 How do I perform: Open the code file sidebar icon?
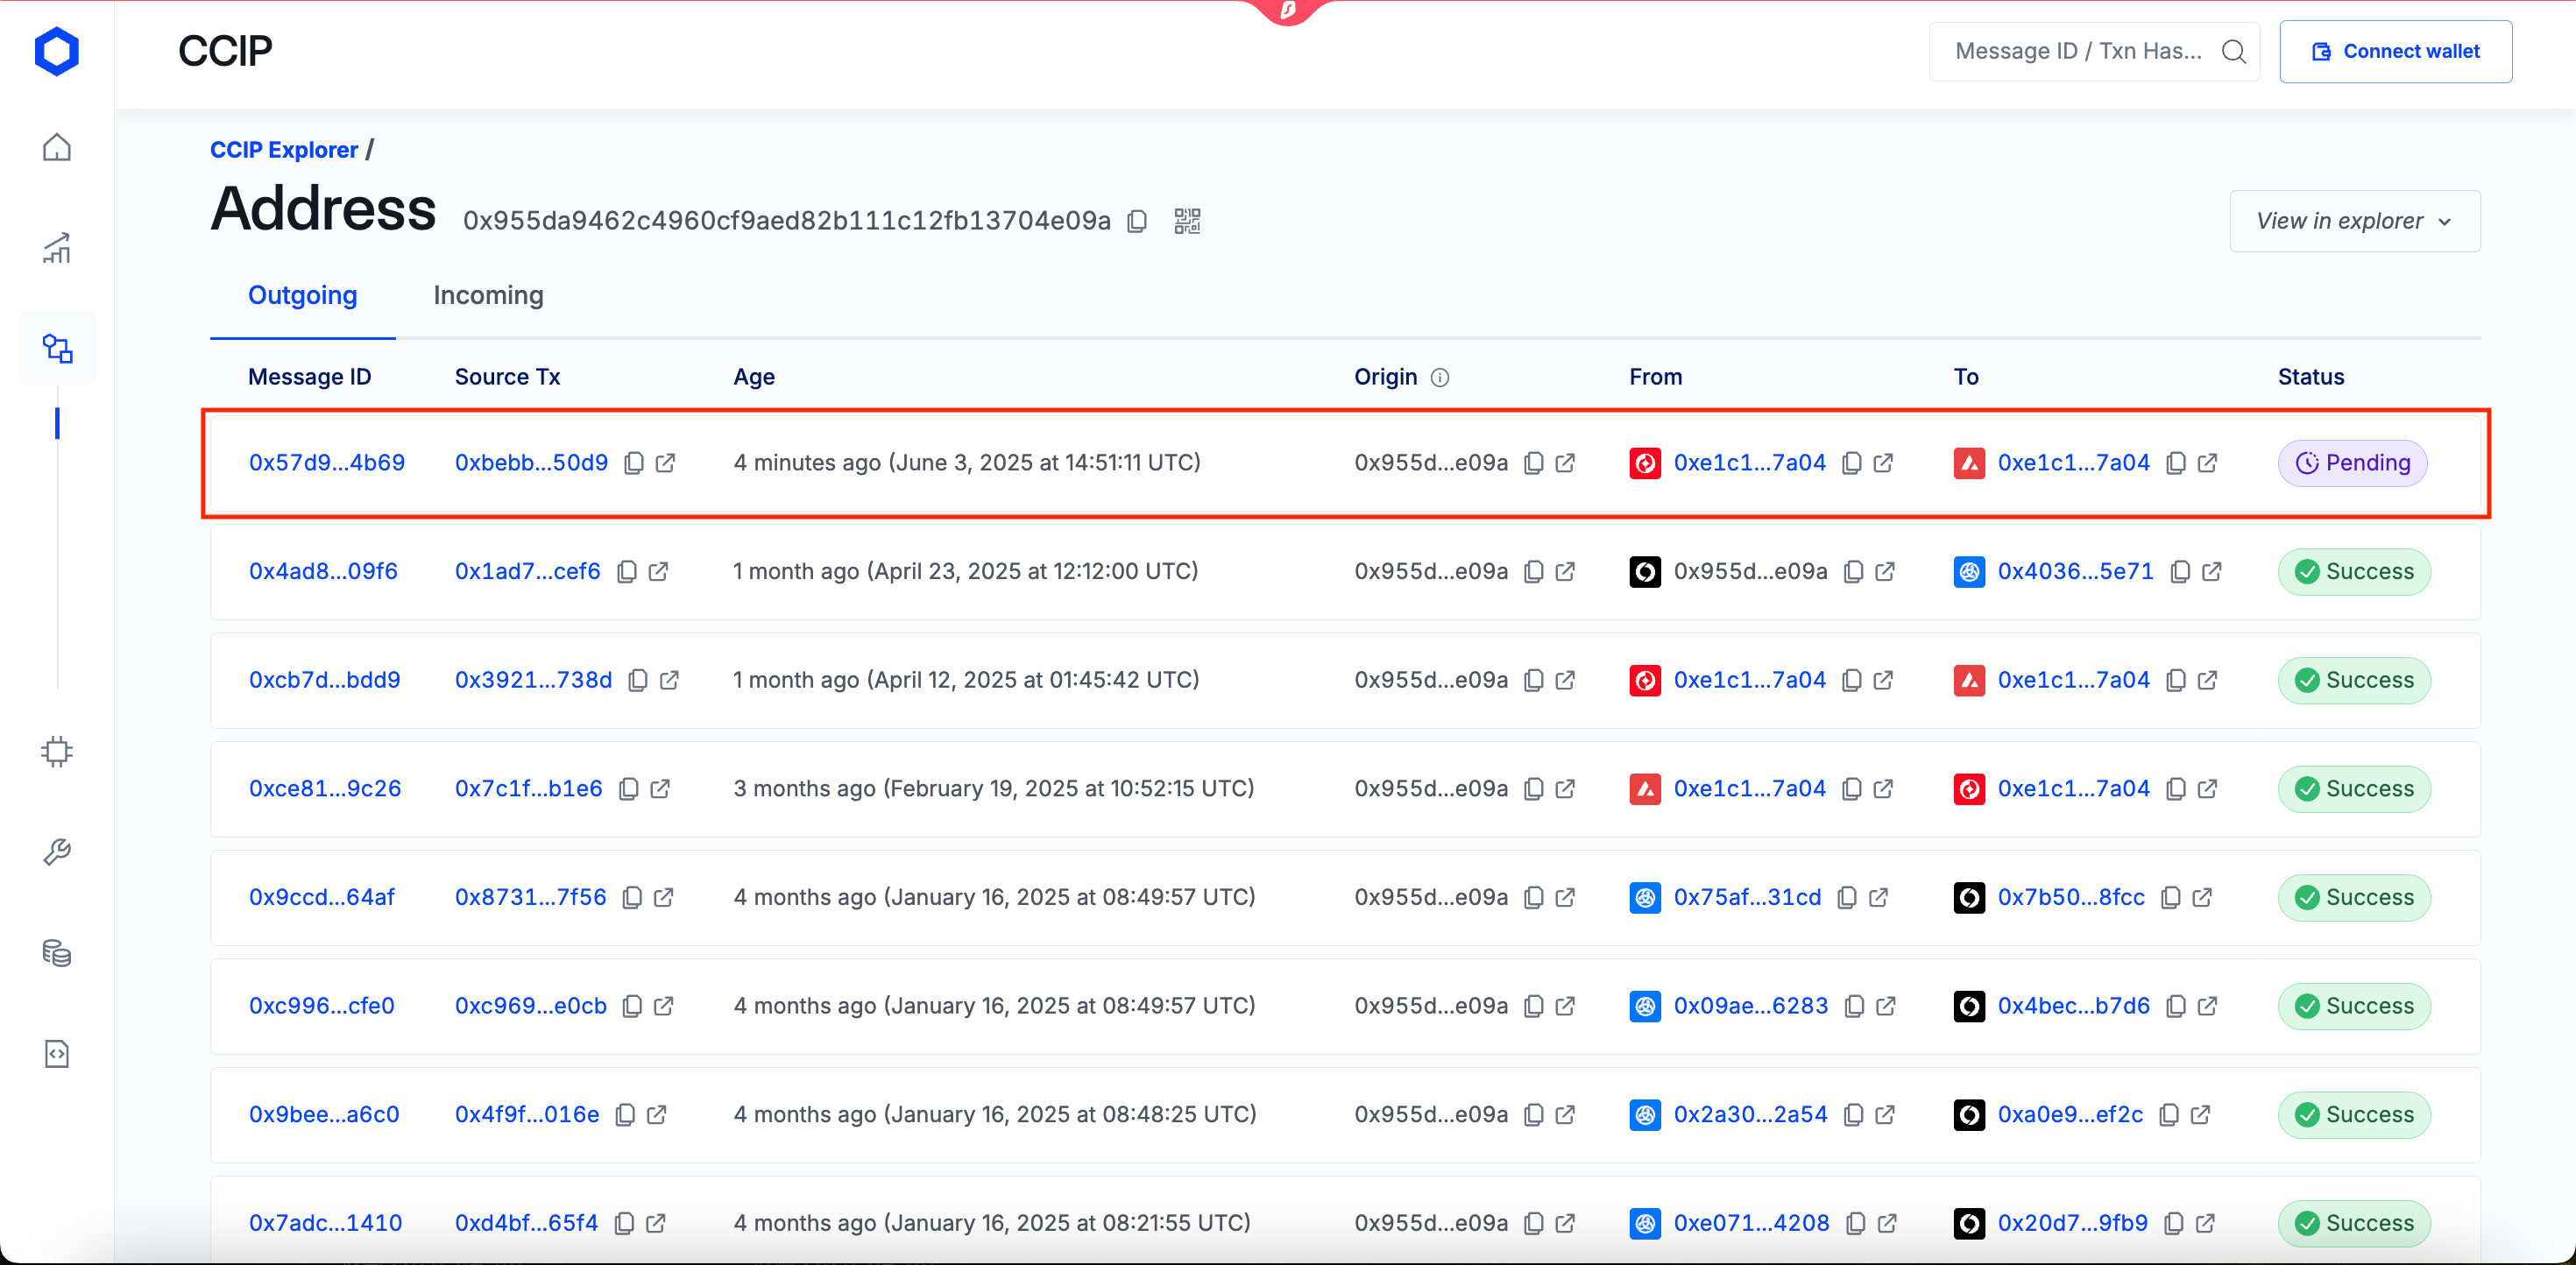[57, 1054]
